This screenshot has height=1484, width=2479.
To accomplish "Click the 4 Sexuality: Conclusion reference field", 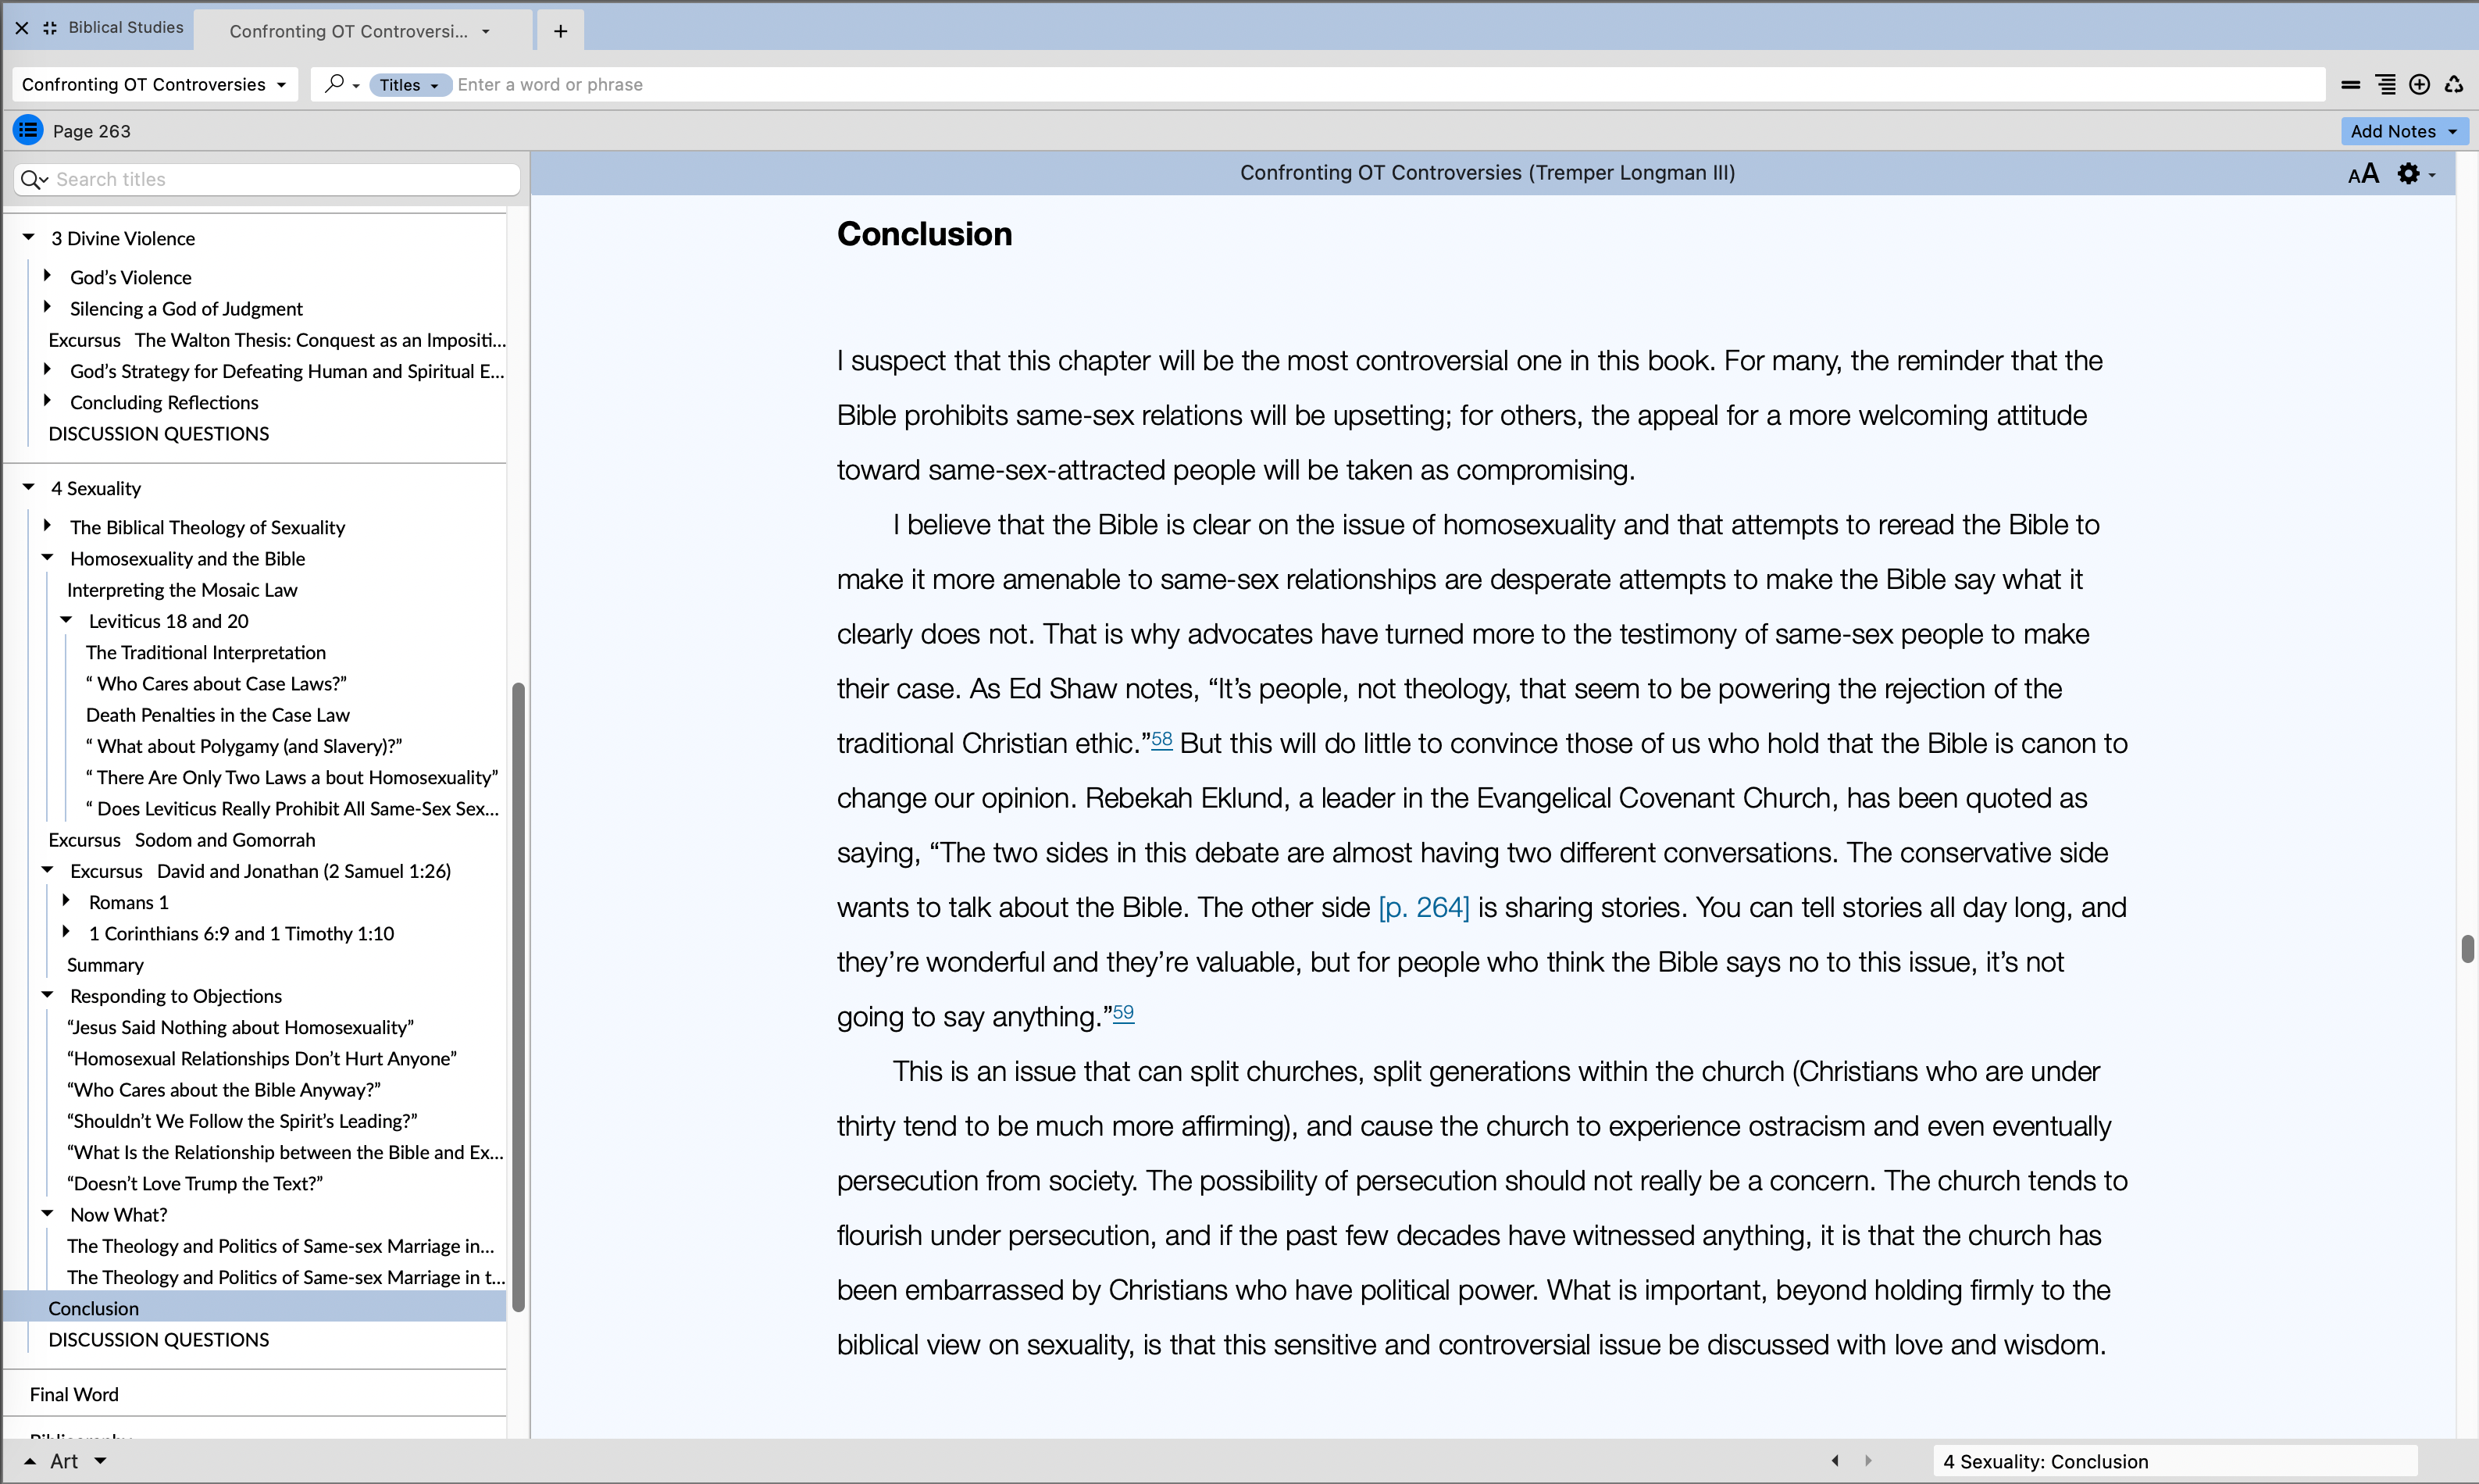I will (2174, 1461).
